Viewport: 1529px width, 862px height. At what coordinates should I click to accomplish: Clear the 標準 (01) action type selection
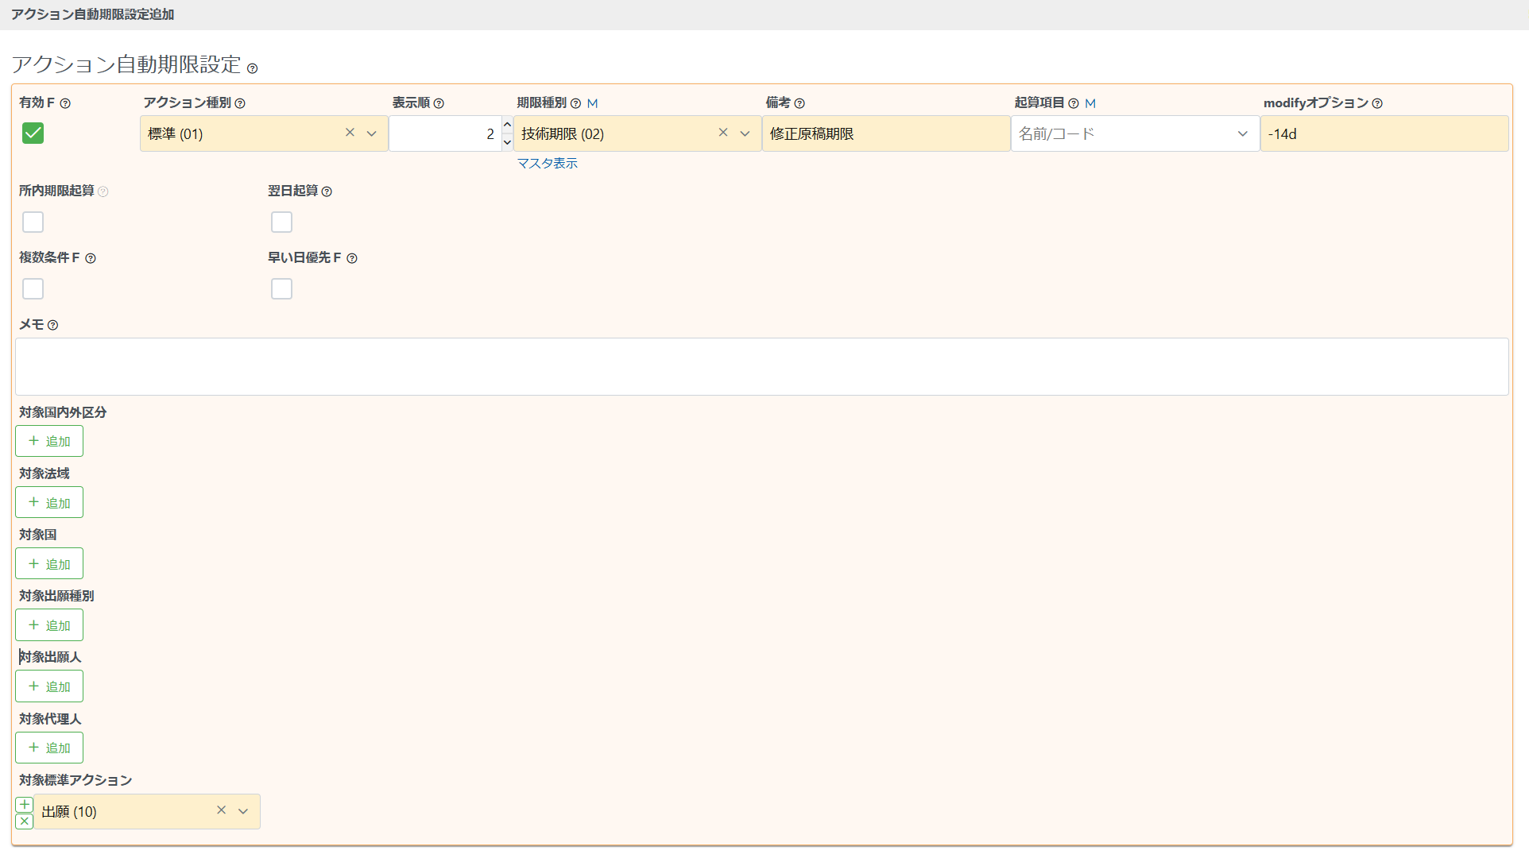[350, 133]
